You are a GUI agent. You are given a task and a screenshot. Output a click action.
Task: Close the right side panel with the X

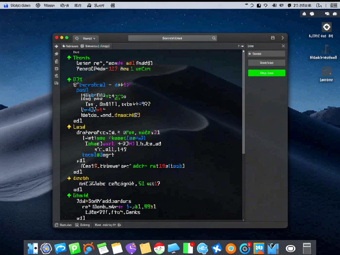283,46
